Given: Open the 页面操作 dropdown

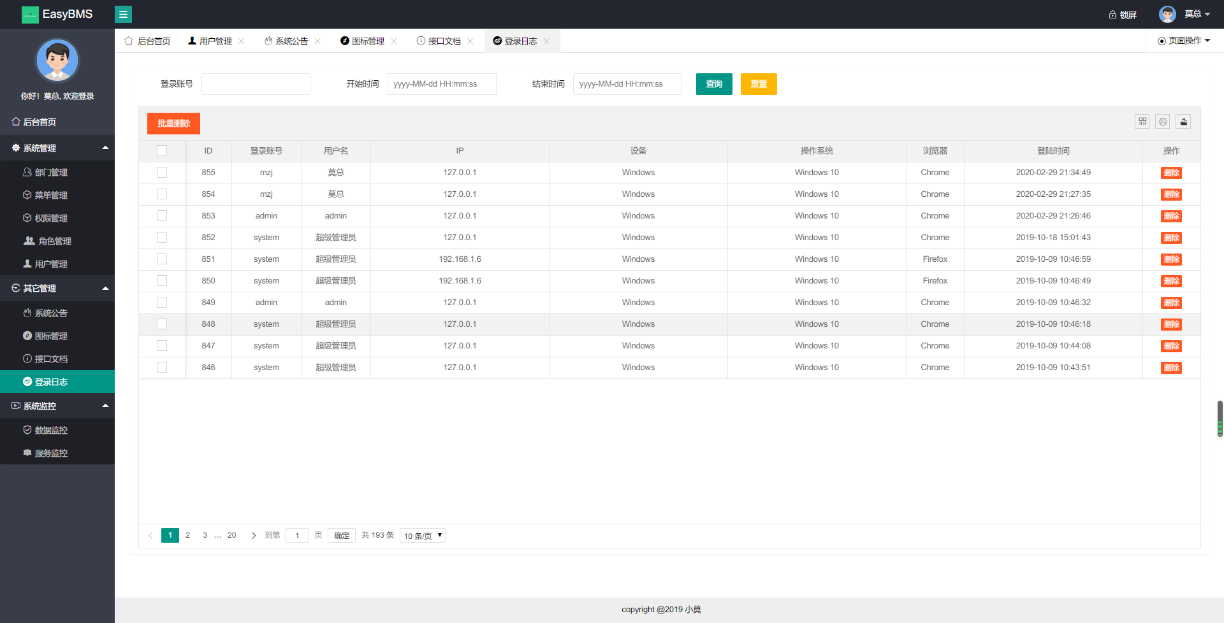Looking at the screenshot, I should pos(1184,41).
